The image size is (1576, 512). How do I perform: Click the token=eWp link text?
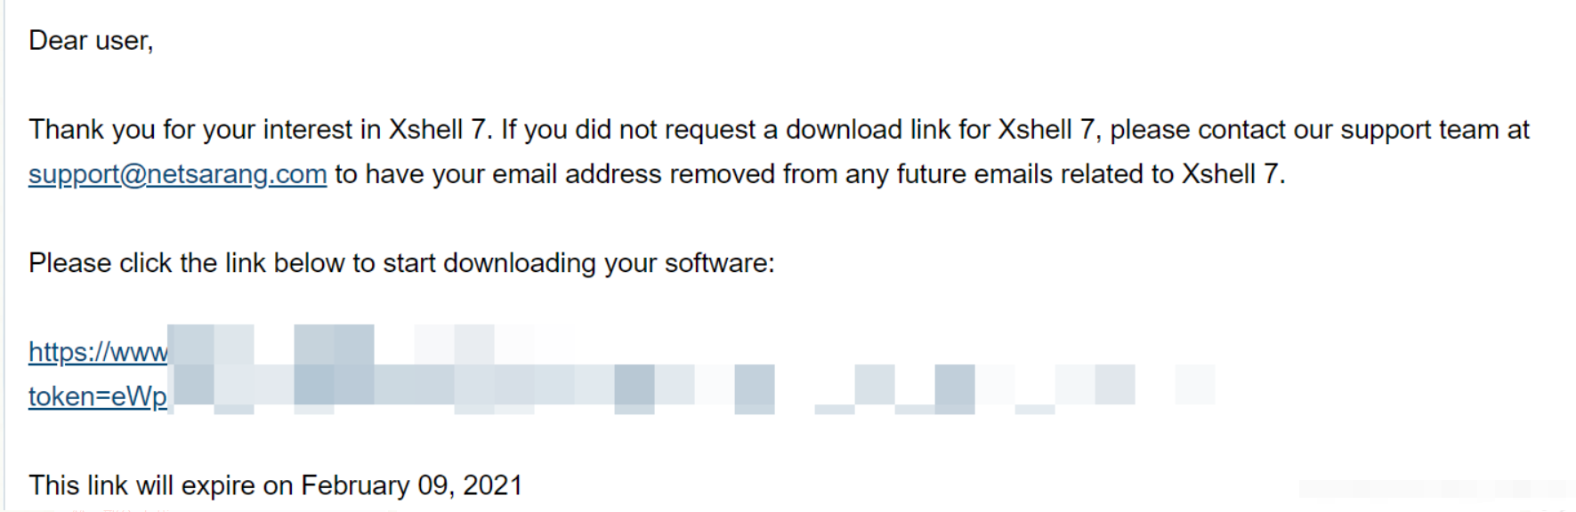point(97,396)
